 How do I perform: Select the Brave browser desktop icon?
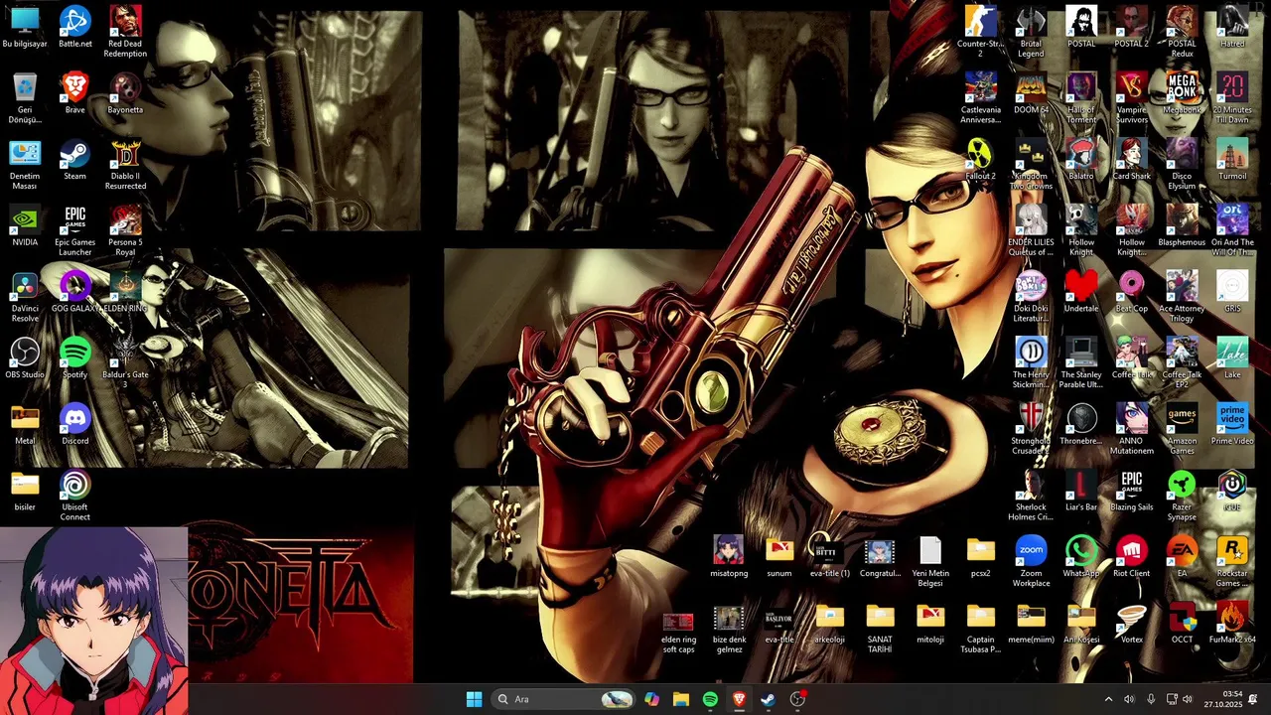(74, 94)
